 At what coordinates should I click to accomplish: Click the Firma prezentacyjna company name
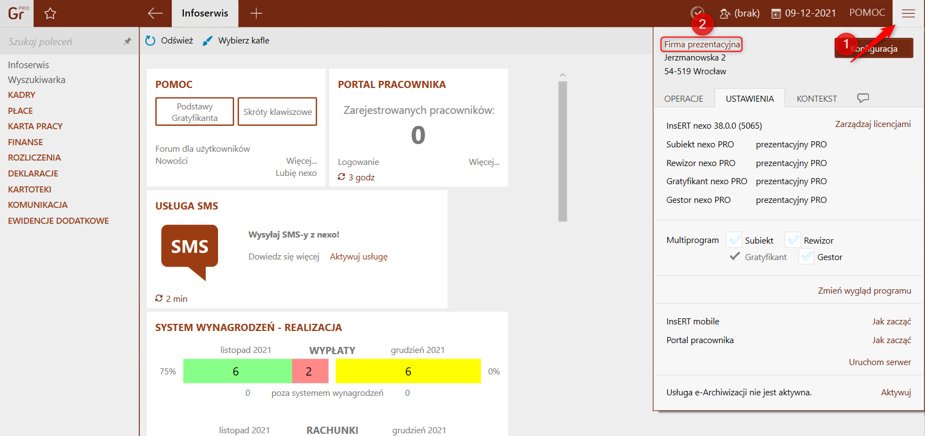coord(702,44)
